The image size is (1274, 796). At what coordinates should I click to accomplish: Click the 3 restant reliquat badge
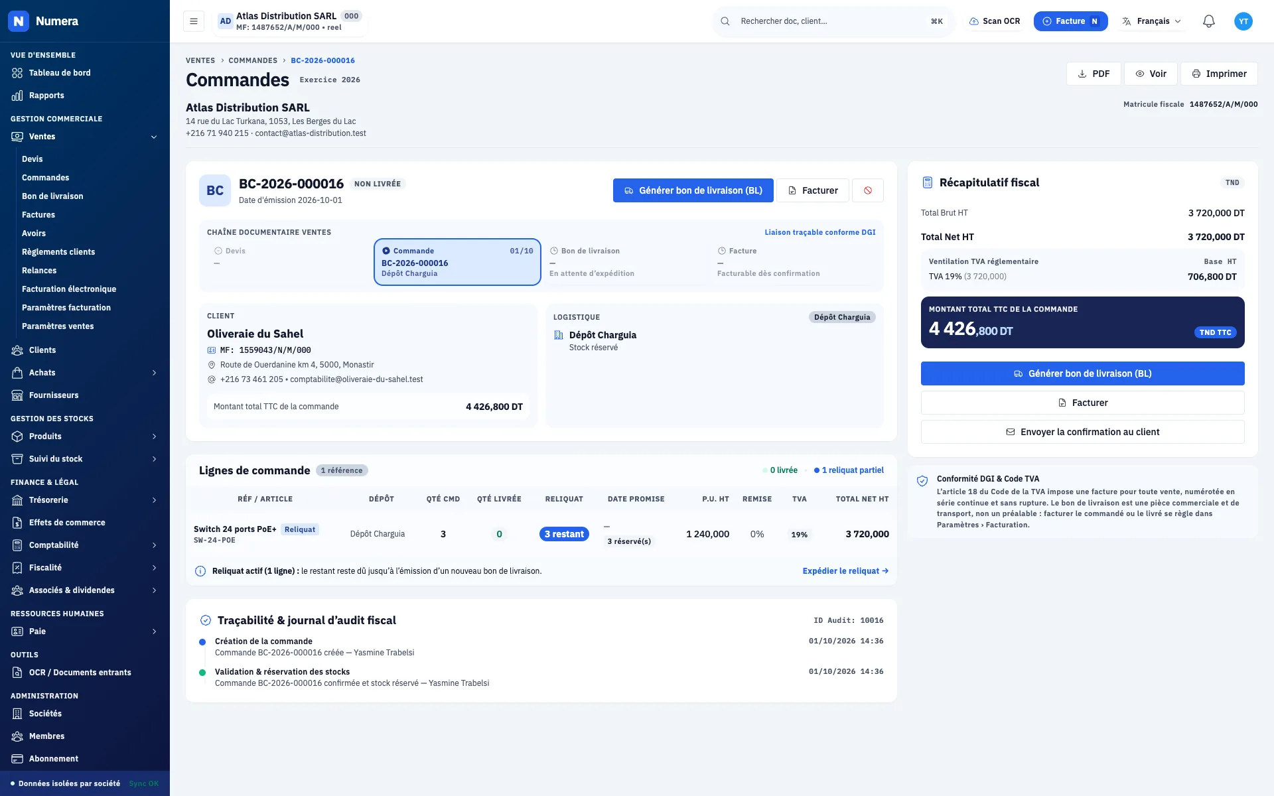(x=564, y=534)
